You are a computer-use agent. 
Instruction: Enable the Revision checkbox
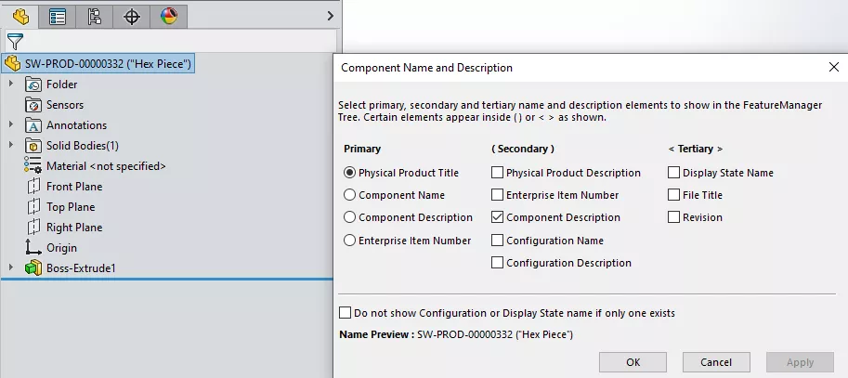click(x=673, y=217)
